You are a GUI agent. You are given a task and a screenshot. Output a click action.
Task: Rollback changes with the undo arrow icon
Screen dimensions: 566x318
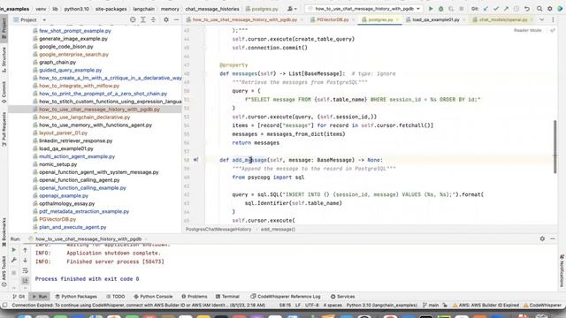point(527,9)
